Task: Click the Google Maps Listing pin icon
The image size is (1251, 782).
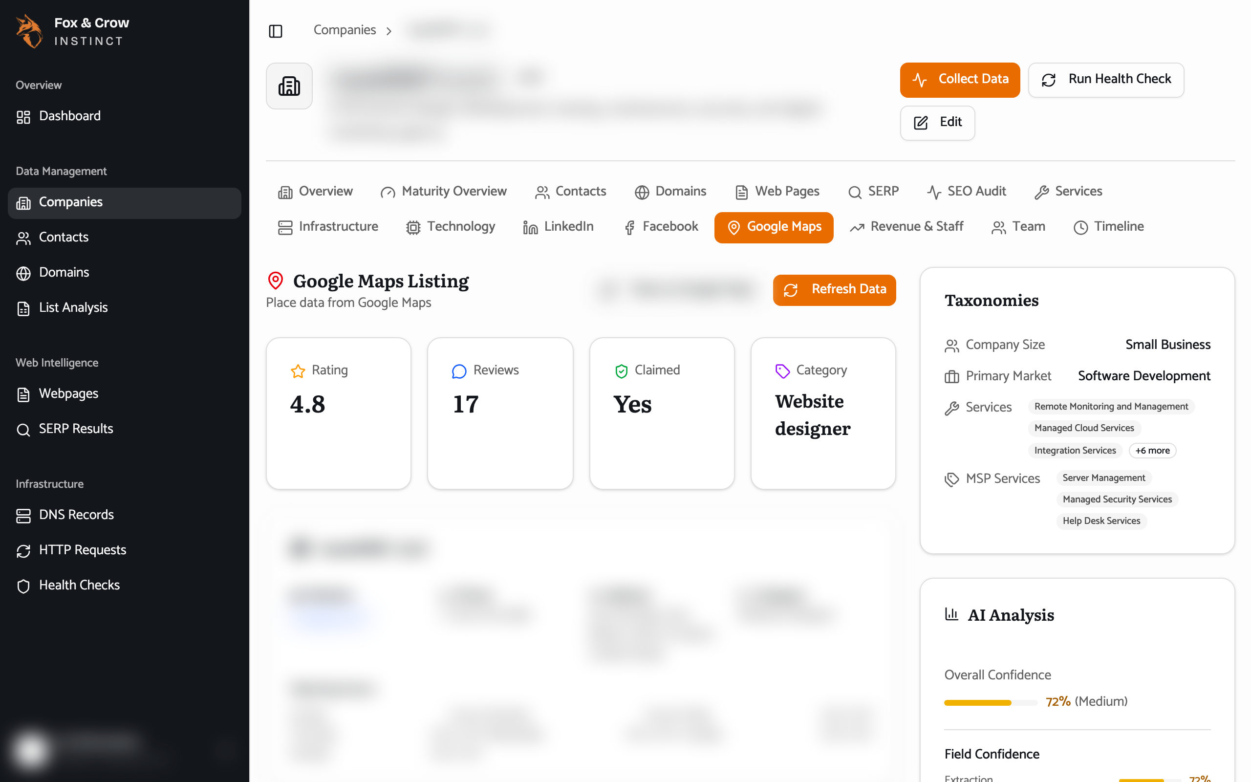Action: click(x=276, y=281)
